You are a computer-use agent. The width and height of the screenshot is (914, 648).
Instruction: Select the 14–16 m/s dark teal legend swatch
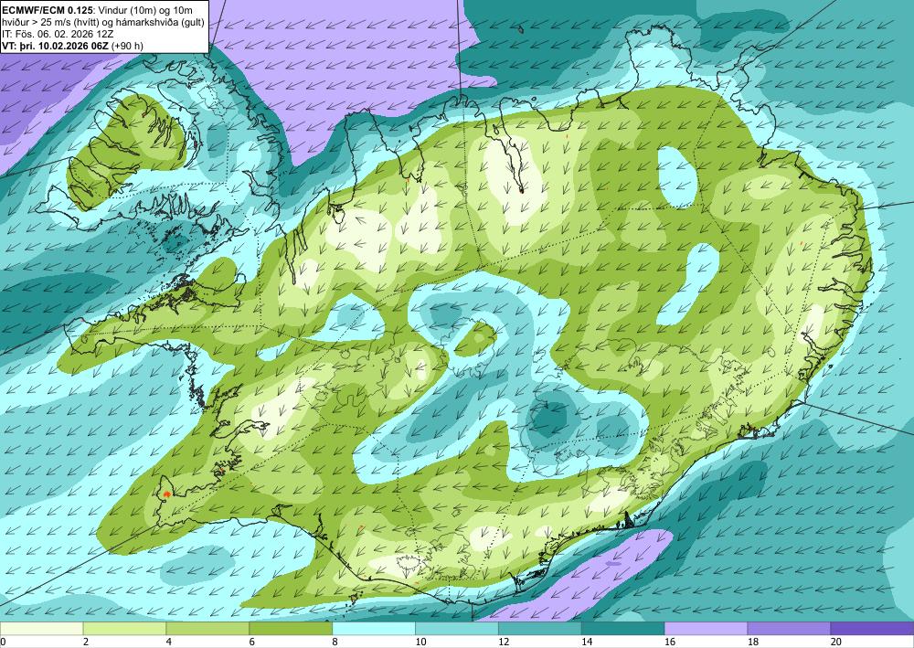[623, 629]
